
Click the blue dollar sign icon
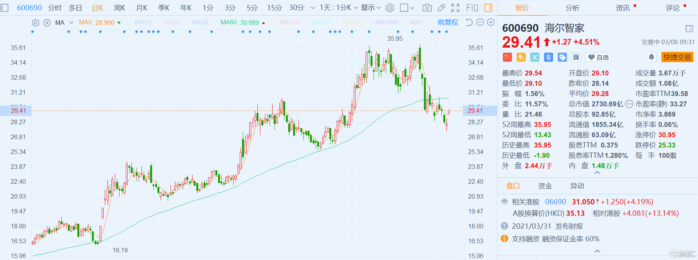point(549,57)
